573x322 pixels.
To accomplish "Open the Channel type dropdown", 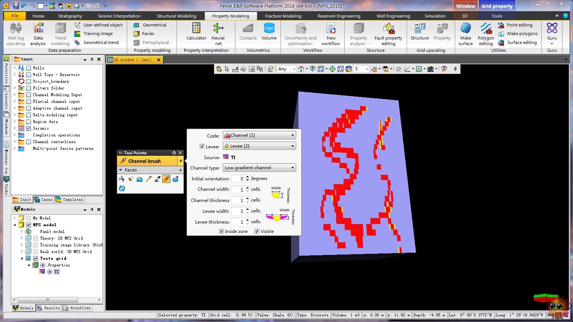I will tap(259, 168).
